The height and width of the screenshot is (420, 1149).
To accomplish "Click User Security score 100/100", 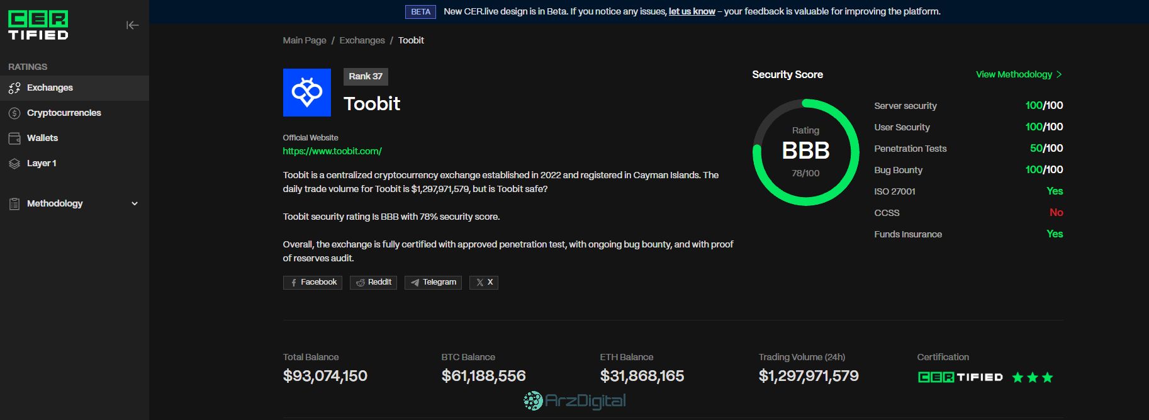I will tap(1044, 127).
